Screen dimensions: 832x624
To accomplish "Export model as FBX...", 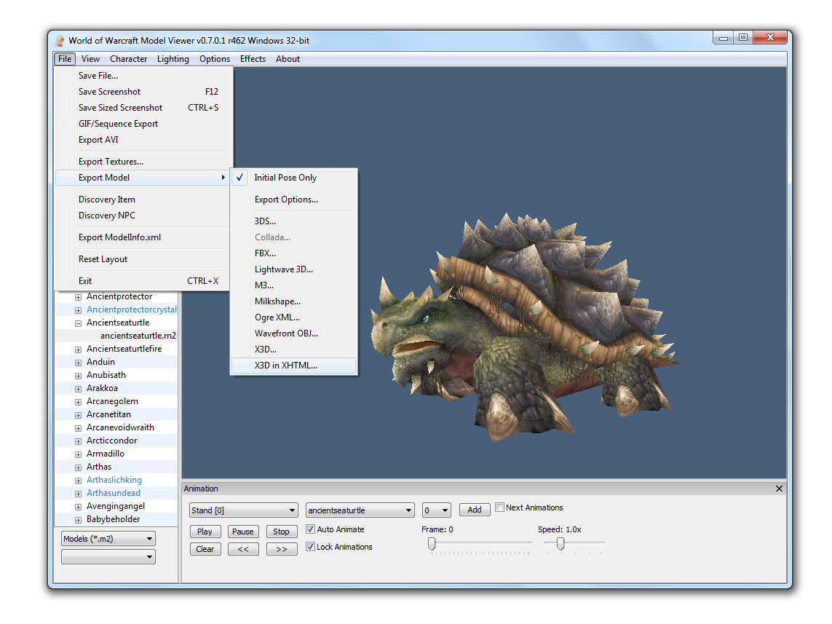I will pyautogui.click(x=294, y=253).
